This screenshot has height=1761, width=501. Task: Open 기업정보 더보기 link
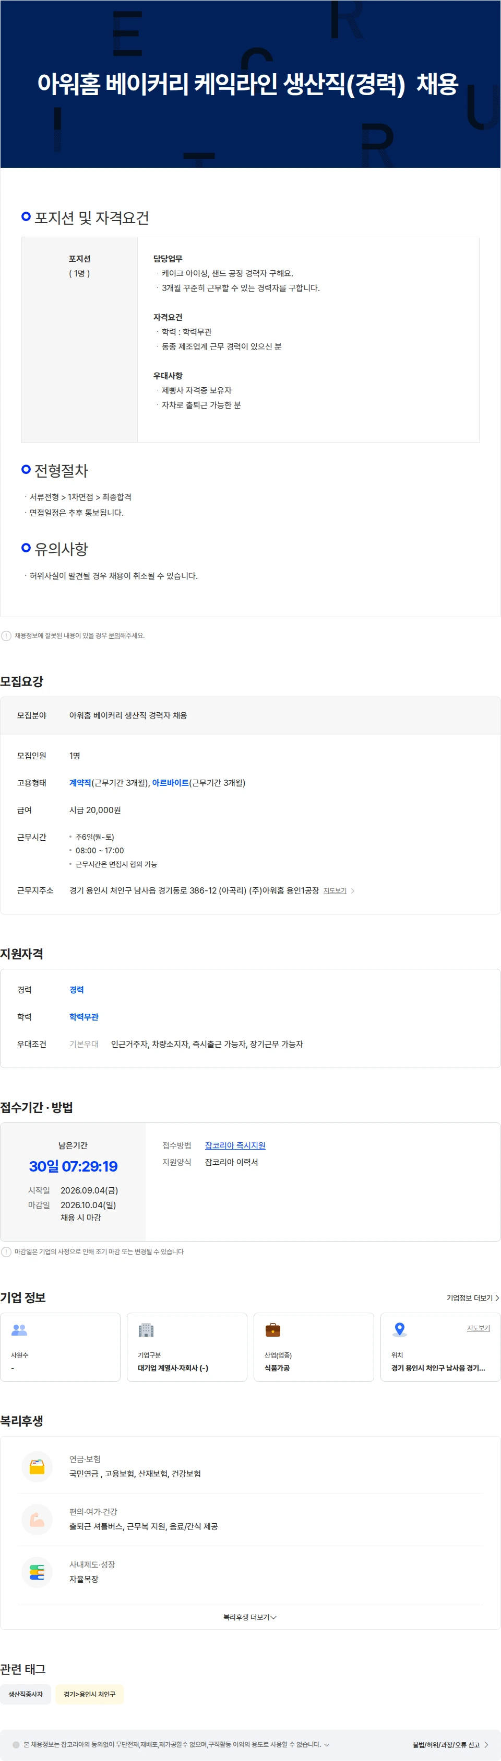[472, 1297]
